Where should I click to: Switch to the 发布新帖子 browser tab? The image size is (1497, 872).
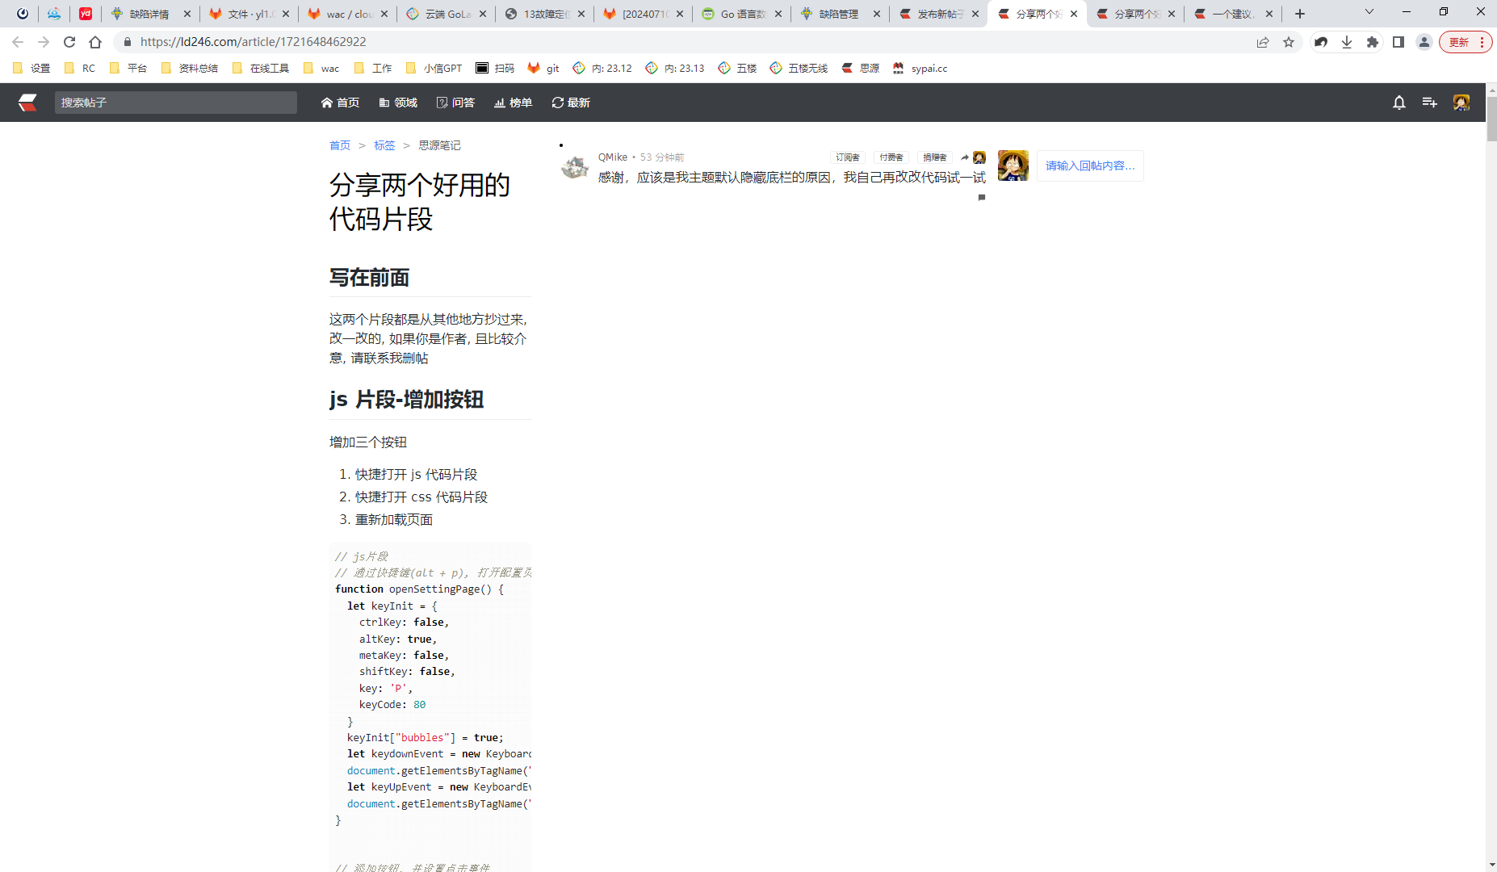(937, 14)
